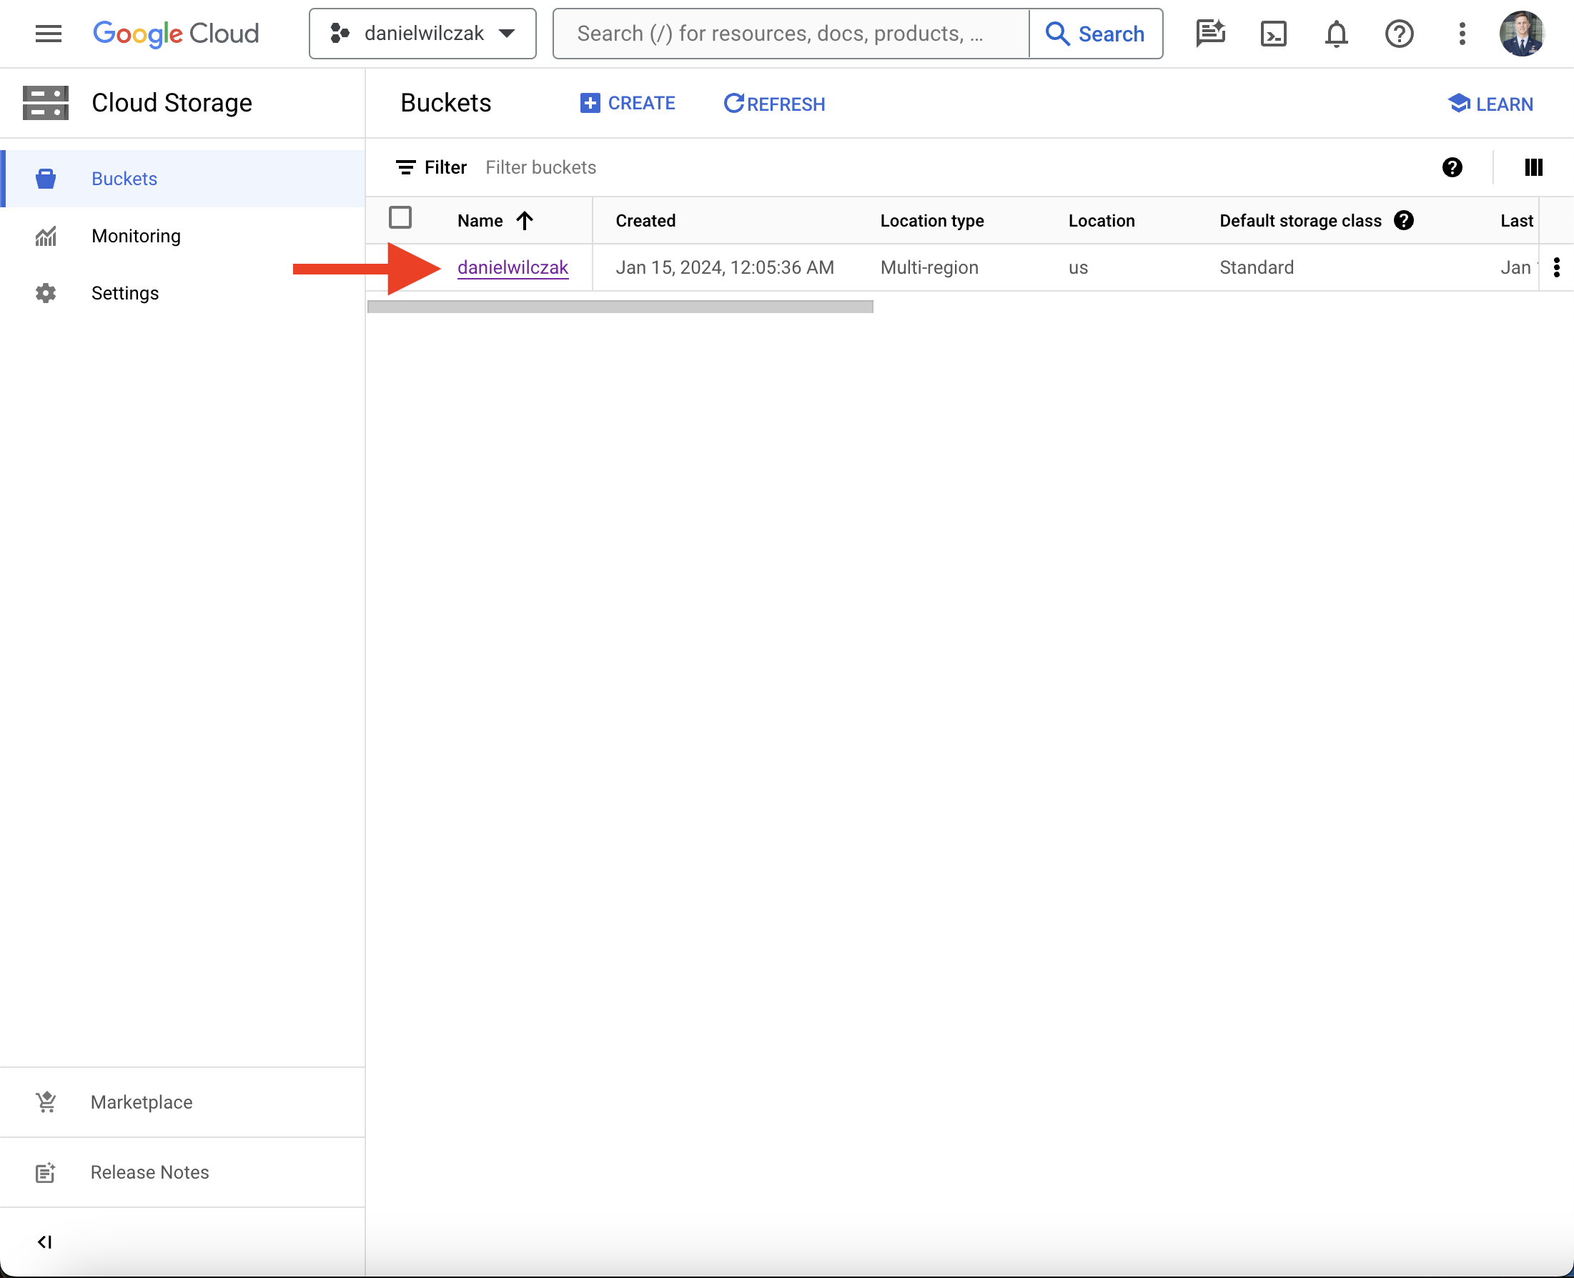Open the danielwilczak bucket link
Viewport: 1574px width, 1278px height.
click(513, 267)
